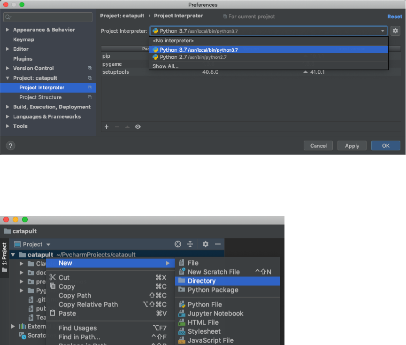Choose Python 3.7 in interpreter dropdown list
The width and height of the screenshot is (406, 345).
(268, 50)
